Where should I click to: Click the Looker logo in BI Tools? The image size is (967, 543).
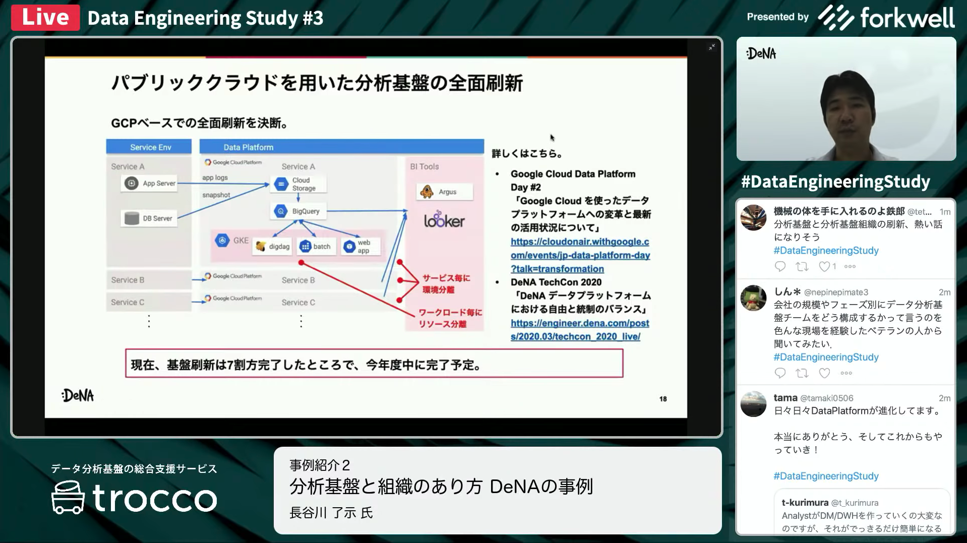point(444,220)
